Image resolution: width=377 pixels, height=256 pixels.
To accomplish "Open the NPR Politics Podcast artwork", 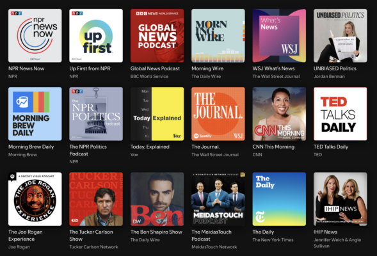I will [x=96, y=114].
